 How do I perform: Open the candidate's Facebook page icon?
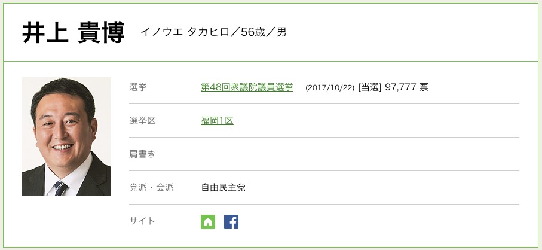pyautogui.click(x=231, y=222)
